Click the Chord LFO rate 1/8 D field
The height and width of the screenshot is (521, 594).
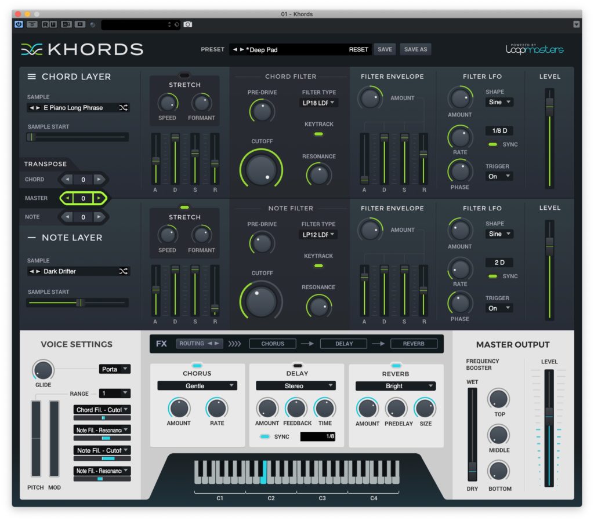click(x=499, y=131)
